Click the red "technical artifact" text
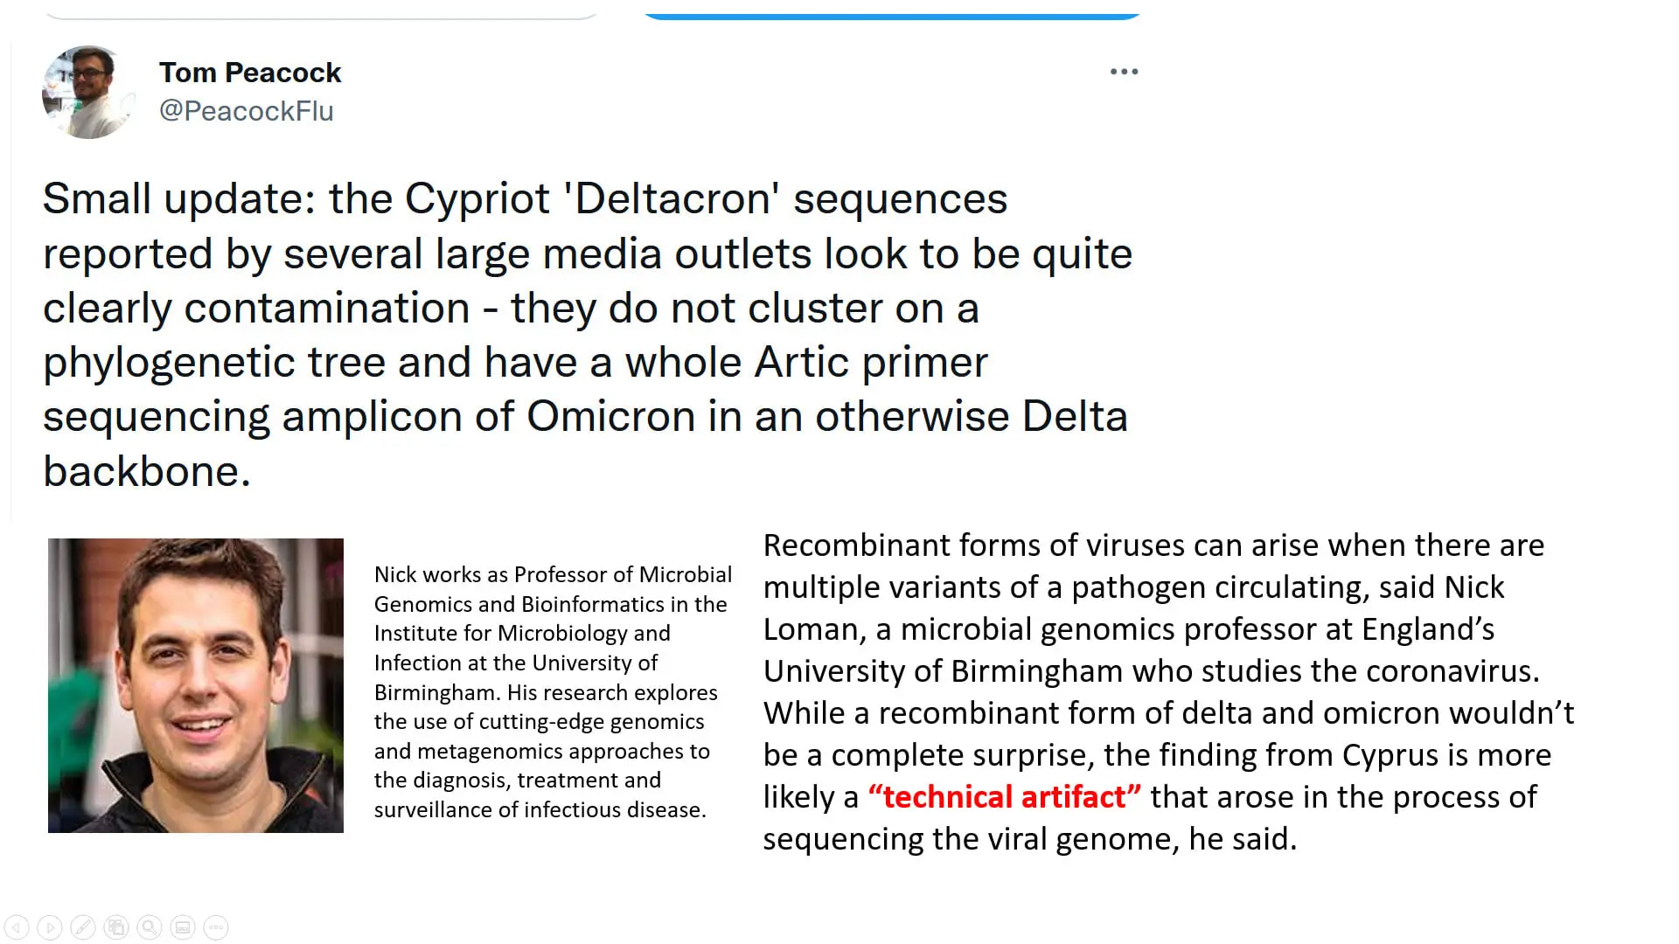 [1004, 797]
